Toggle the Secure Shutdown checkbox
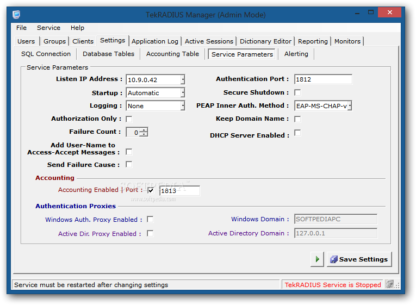The width and height of the screenshot is (416, 305). click(297, 92)
